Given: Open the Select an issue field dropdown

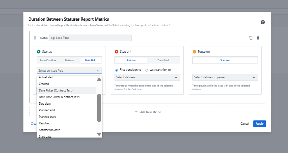Looking at the screenshot, I should pyautogui.click(x=69, y=71).
